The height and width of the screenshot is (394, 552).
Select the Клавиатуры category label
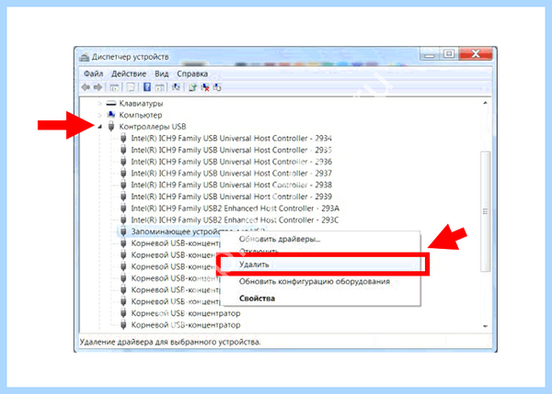(x=141, y=104)
